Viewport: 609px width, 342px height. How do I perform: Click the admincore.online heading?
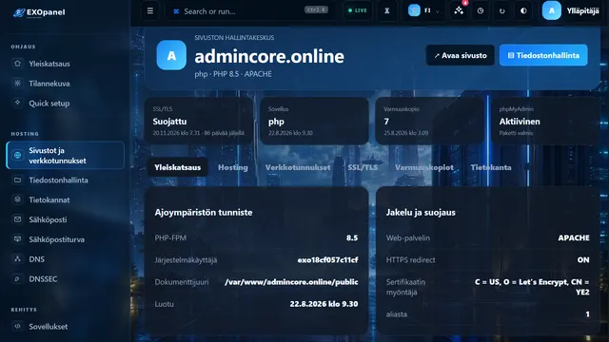pyautogui.click(x=269, y=57)
